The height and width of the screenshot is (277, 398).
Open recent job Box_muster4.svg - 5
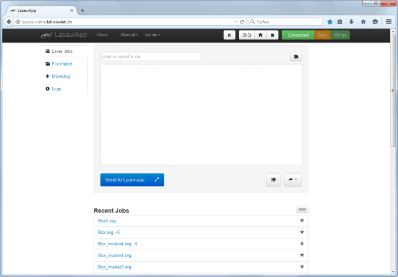click(118, 244)
